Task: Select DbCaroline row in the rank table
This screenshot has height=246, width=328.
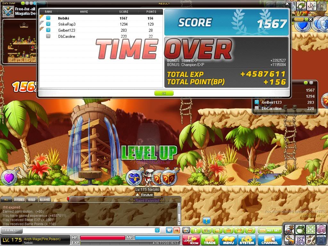Action: tap(101, 37)
